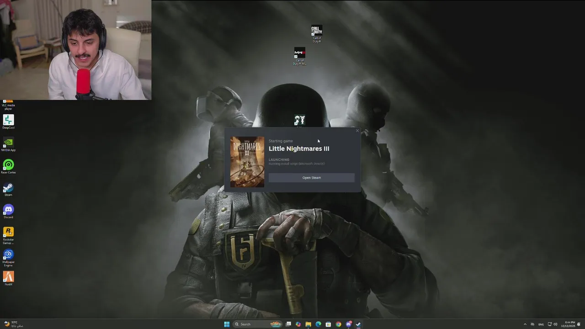Select the VLC media player desktop icon
Viewport: 585px width, 329px height.
[x=8, y=105]
